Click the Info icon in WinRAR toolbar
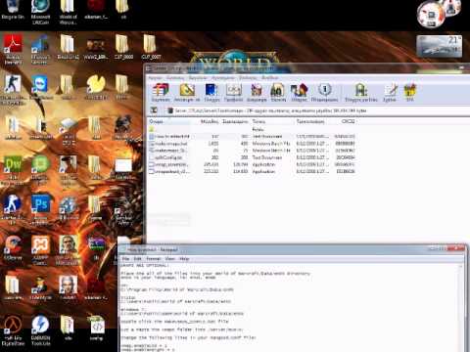The width and height of the screenshot is (470, 352). click(x=324, y=93)
